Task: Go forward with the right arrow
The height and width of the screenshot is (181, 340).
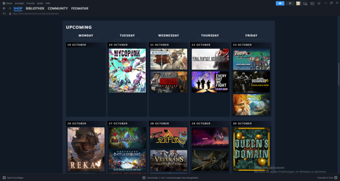Action: coord(10,8)
